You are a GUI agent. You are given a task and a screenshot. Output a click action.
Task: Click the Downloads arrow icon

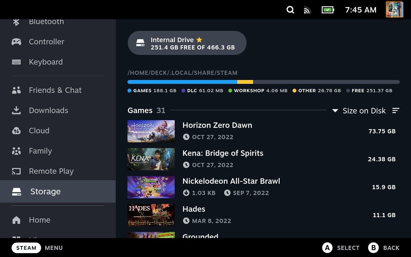coord(16,111)
